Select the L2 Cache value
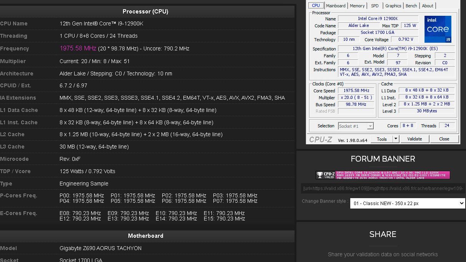This screenshot has width=466, height=262. [141, 134]
